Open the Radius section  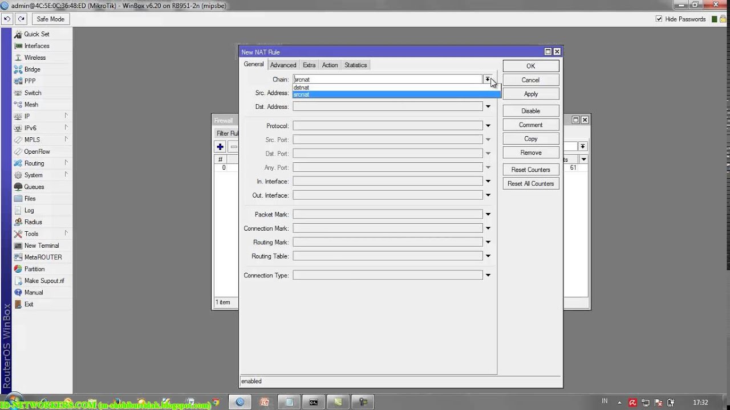point(33,222)
